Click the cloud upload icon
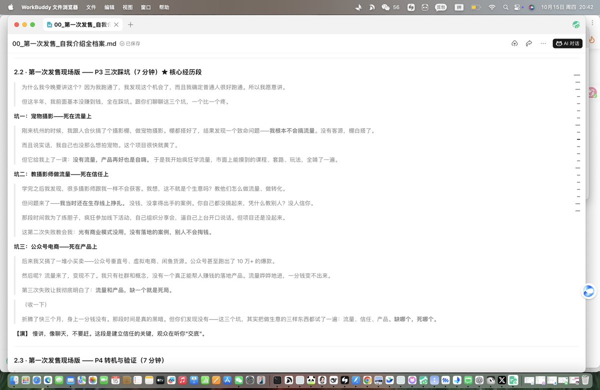This screenshot has height=390, width=600. pos(514,44)
